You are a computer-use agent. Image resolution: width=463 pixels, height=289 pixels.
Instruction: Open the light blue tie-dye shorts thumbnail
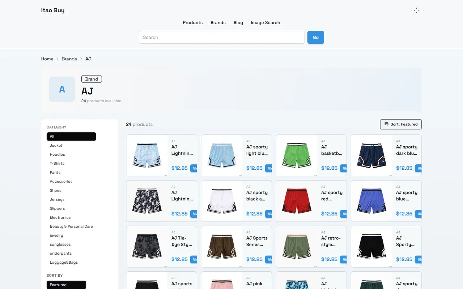pos(147,155)
